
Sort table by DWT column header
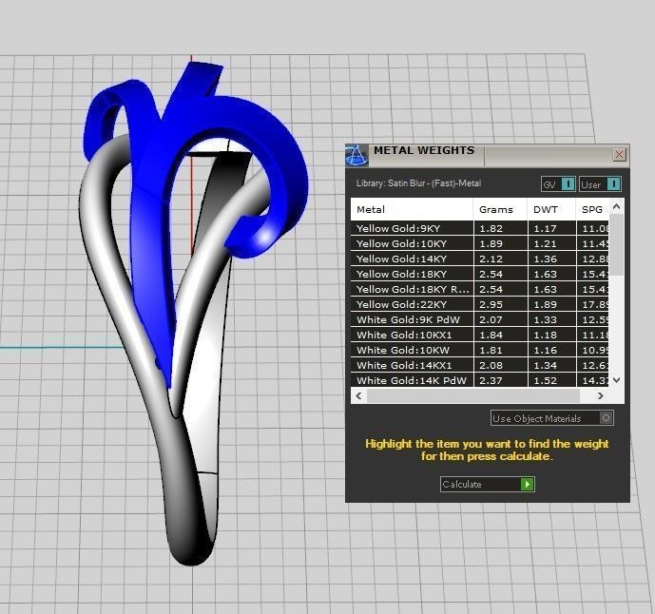551,209
